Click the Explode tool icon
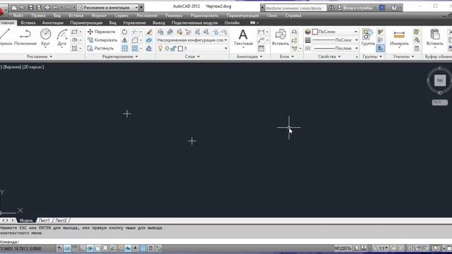Screen dimensions: 452x254 (149, 40)
